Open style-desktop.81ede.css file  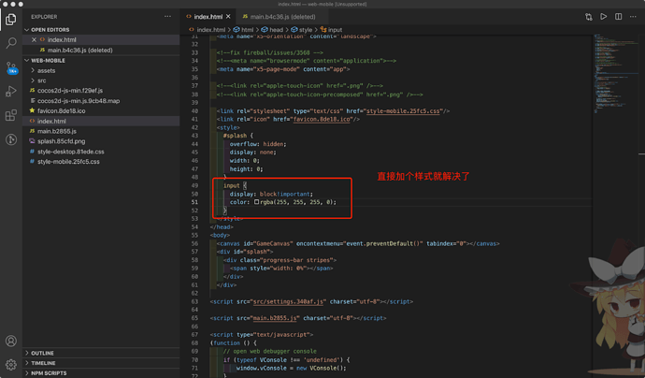(x=71, y=152)
